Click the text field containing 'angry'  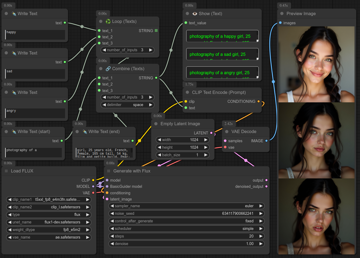(35, 113)
